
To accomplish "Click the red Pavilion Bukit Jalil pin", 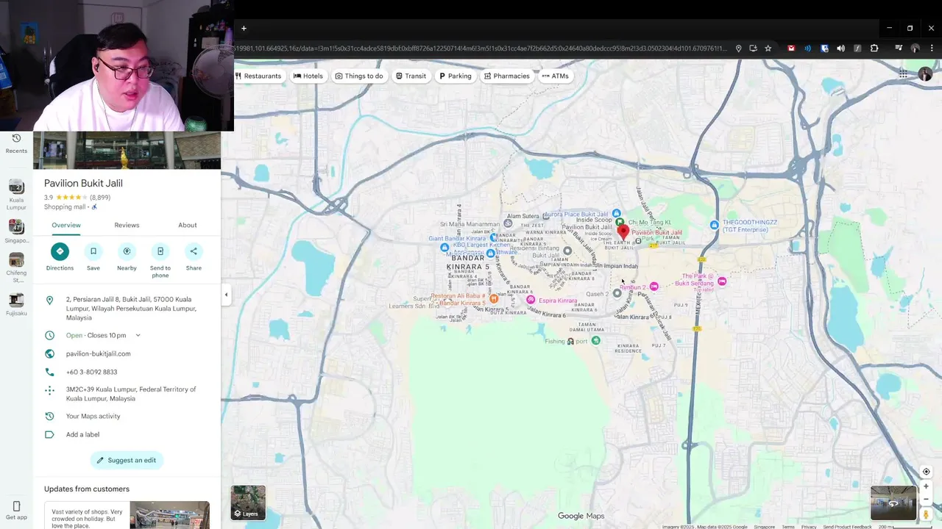I will click(623, 233).
